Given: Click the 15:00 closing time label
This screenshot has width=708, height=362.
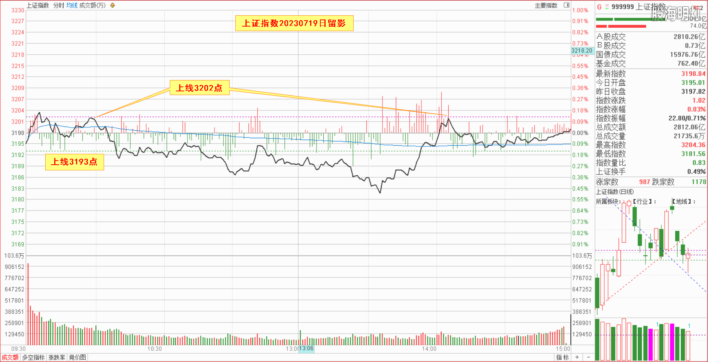Looking at the screenshot, I should [563, 349].
